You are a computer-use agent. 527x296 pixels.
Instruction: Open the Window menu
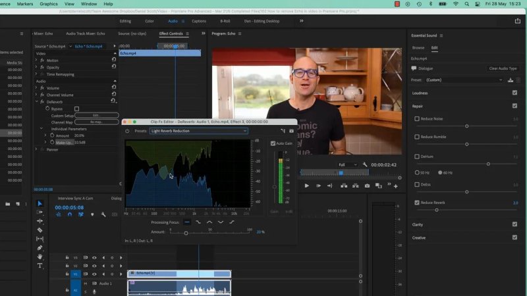(89, 4)
